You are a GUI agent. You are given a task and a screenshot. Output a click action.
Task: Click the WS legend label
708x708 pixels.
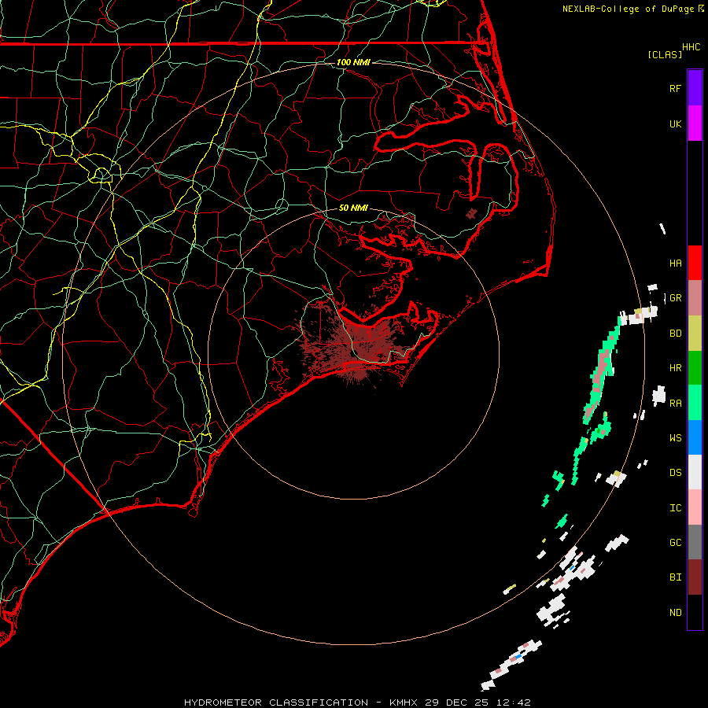pos(675,437)
